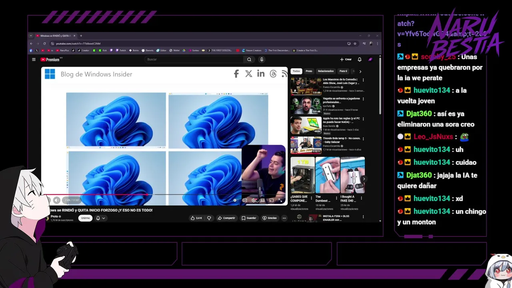Open 'Apple ha roto las reglas' video thumbnail
512x288 pixels.
pyautogui.click(x=306, y=125)
